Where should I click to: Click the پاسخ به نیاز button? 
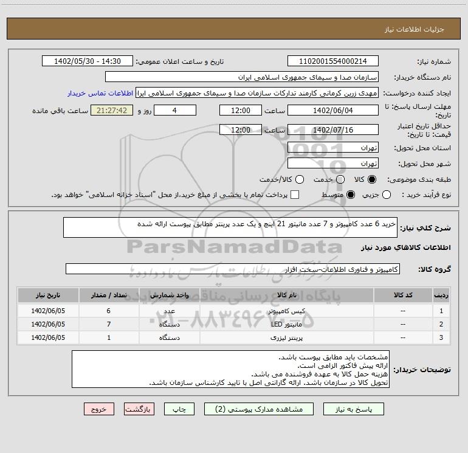354,409
